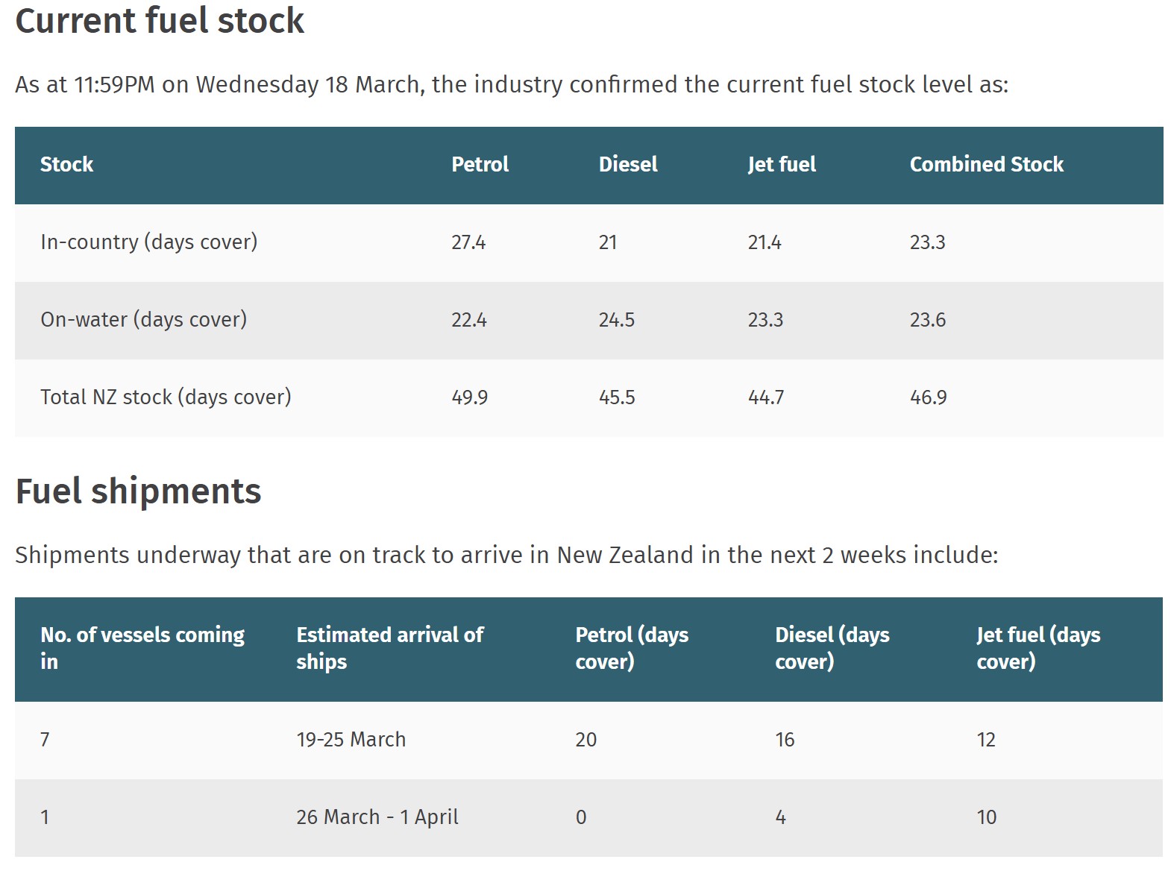The height and width of the screenshot is (871, 1171).
Task: Click the "Jet fuel (days cover)" shipments header
Action: click(1038, 648)
